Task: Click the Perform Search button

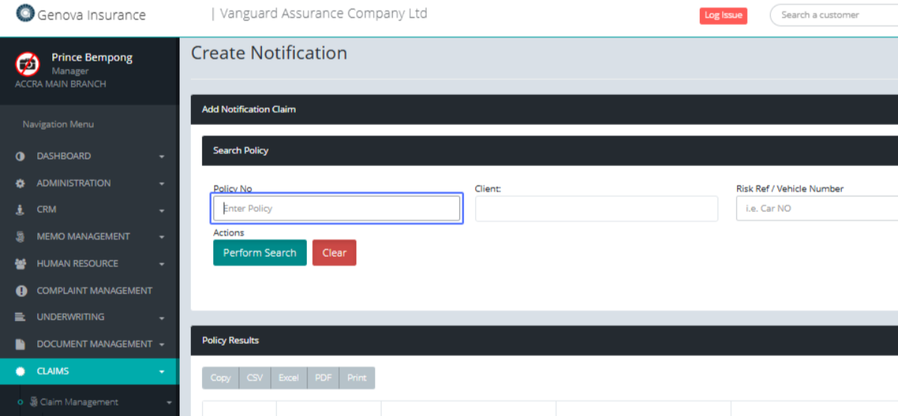Action: click(260, 253)
